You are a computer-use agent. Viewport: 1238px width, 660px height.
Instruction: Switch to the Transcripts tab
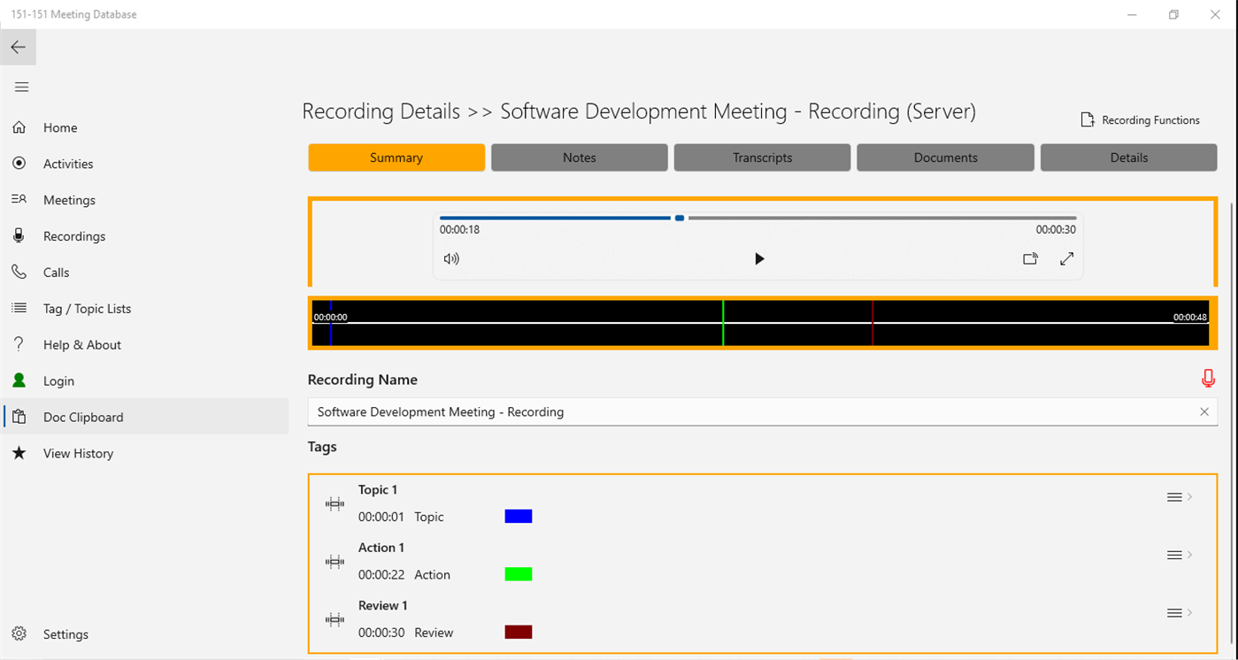coord(762,157)
